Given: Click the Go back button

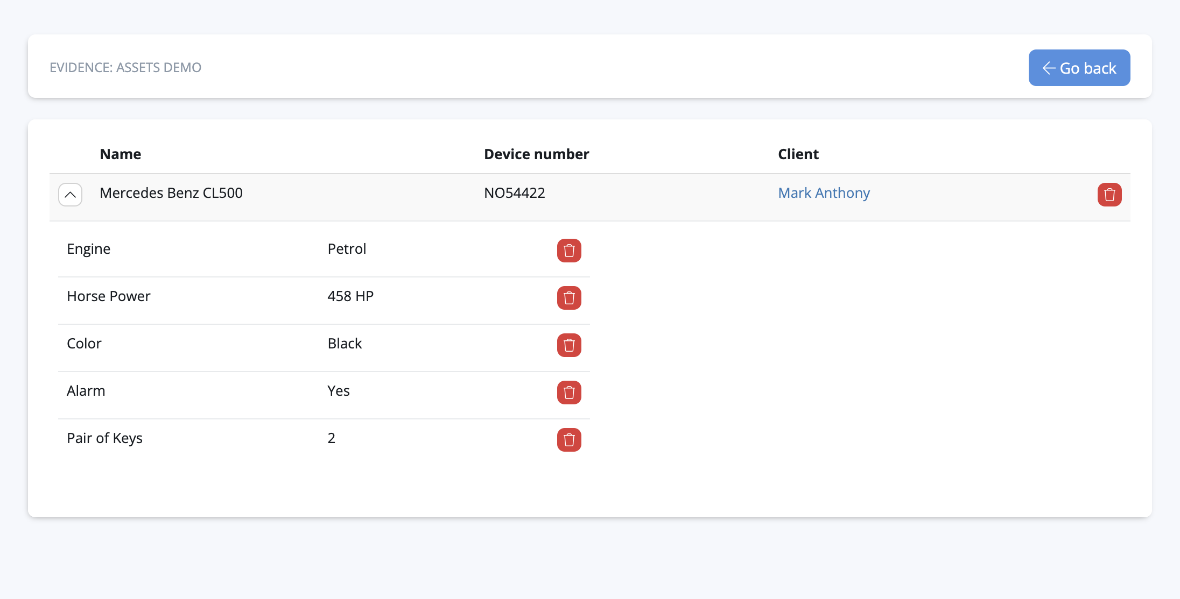Looking at the screenshot, I should pyautogui.click(x=1079, y=68).
